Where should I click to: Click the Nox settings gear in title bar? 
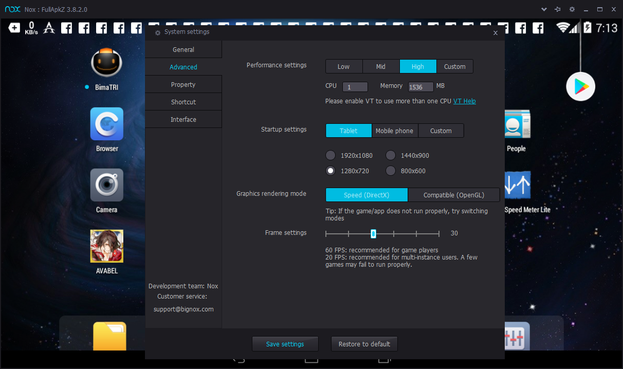pos(572,9)
